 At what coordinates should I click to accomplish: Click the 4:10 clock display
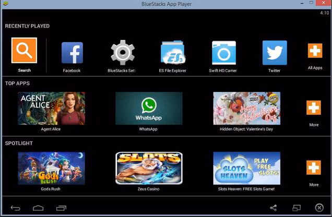pyautogui.click(x=325, y=13)
